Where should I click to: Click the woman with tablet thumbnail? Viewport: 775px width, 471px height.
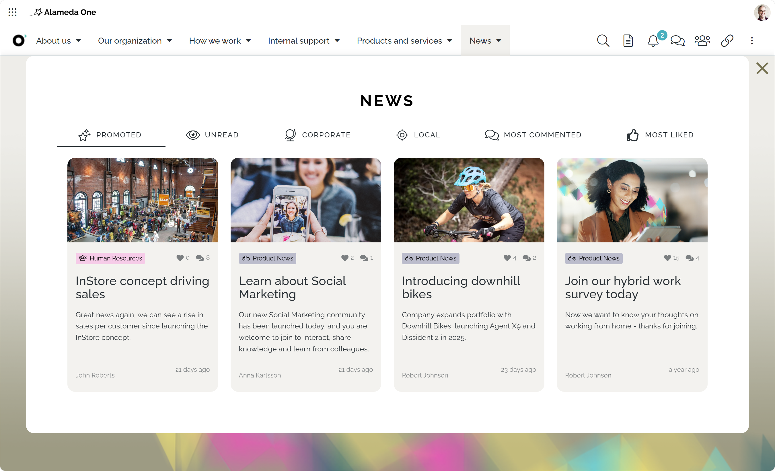(632, 200)
